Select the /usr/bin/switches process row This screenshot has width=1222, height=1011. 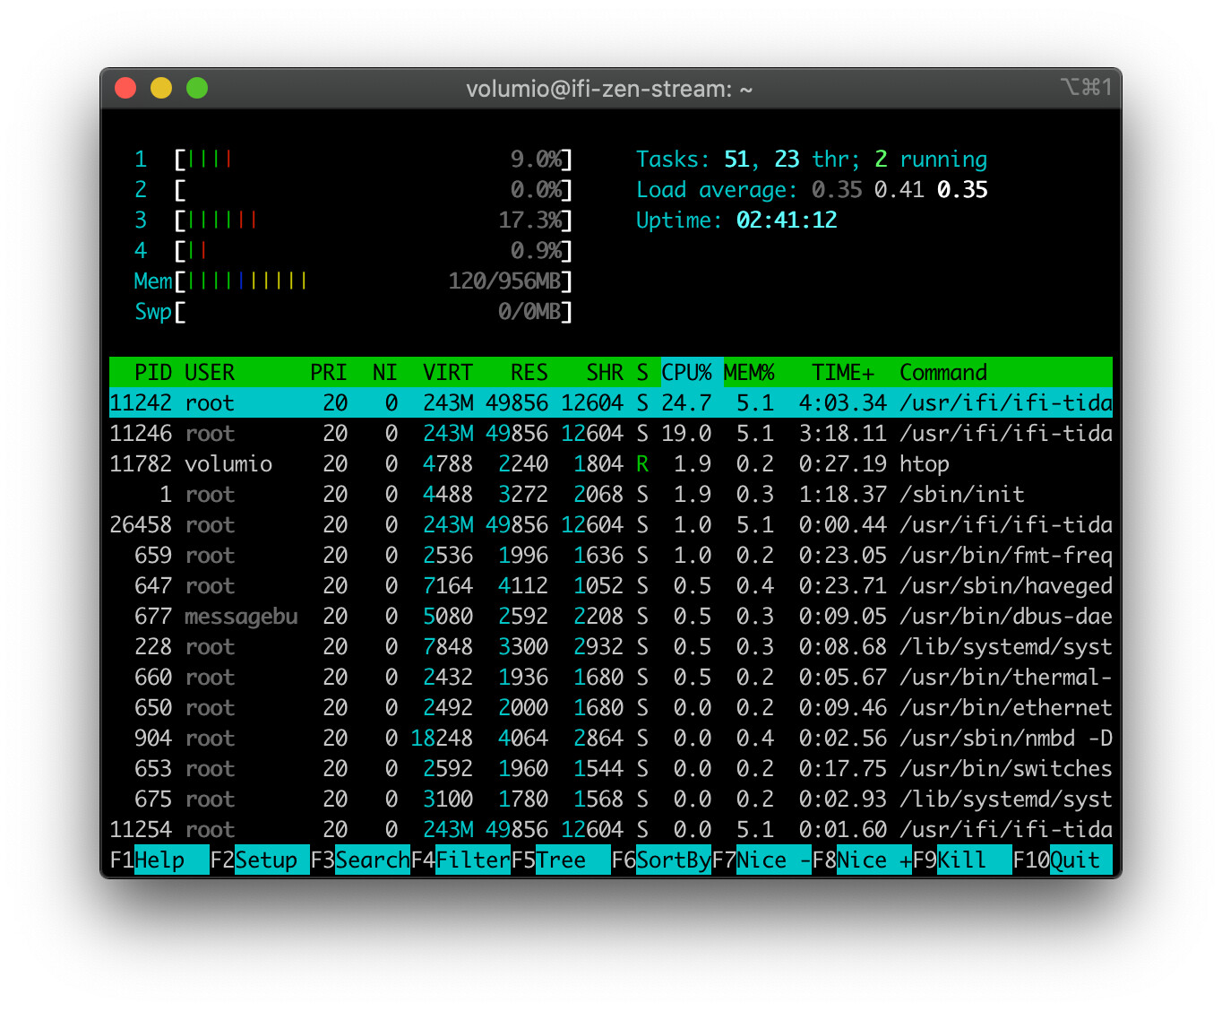click(611, 769)
